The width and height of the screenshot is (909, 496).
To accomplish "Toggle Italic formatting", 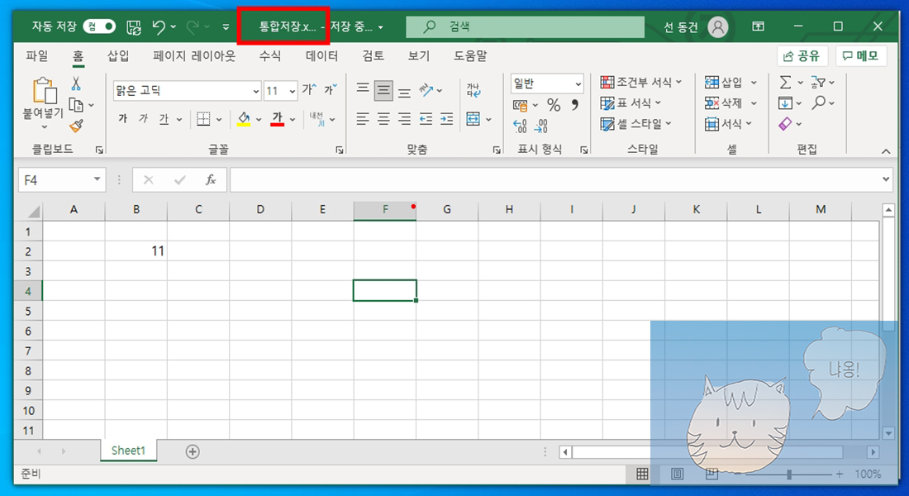I will point(144,119).
